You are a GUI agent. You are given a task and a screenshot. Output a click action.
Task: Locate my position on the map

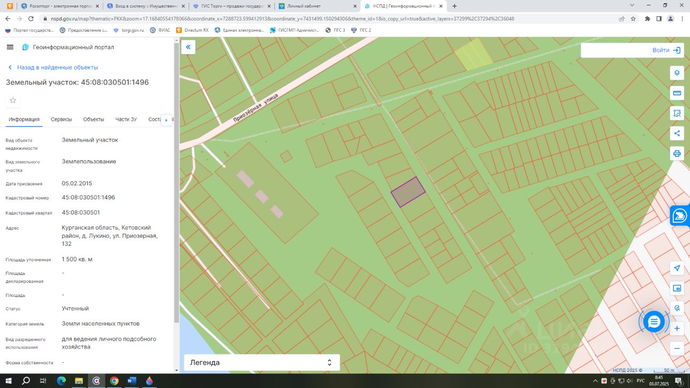click(x=677, y=268)
